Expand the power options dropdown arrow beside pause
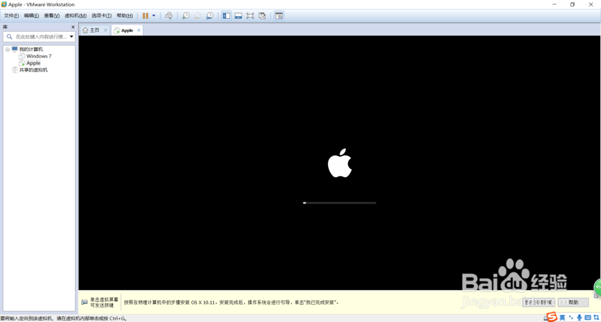The image size is (601, 322). tap(154, 16)
